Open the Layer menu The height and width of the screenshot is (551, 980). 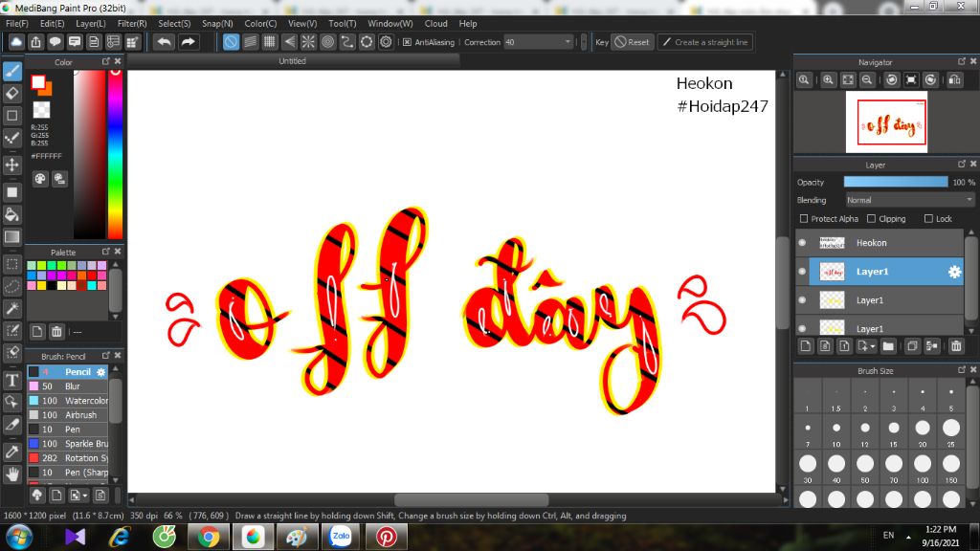(91, 23)
